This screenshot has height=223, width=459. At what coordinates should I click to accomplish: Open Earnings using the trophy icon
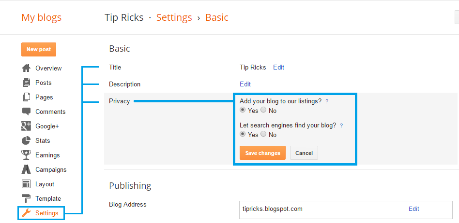click(x=26, y=155)
